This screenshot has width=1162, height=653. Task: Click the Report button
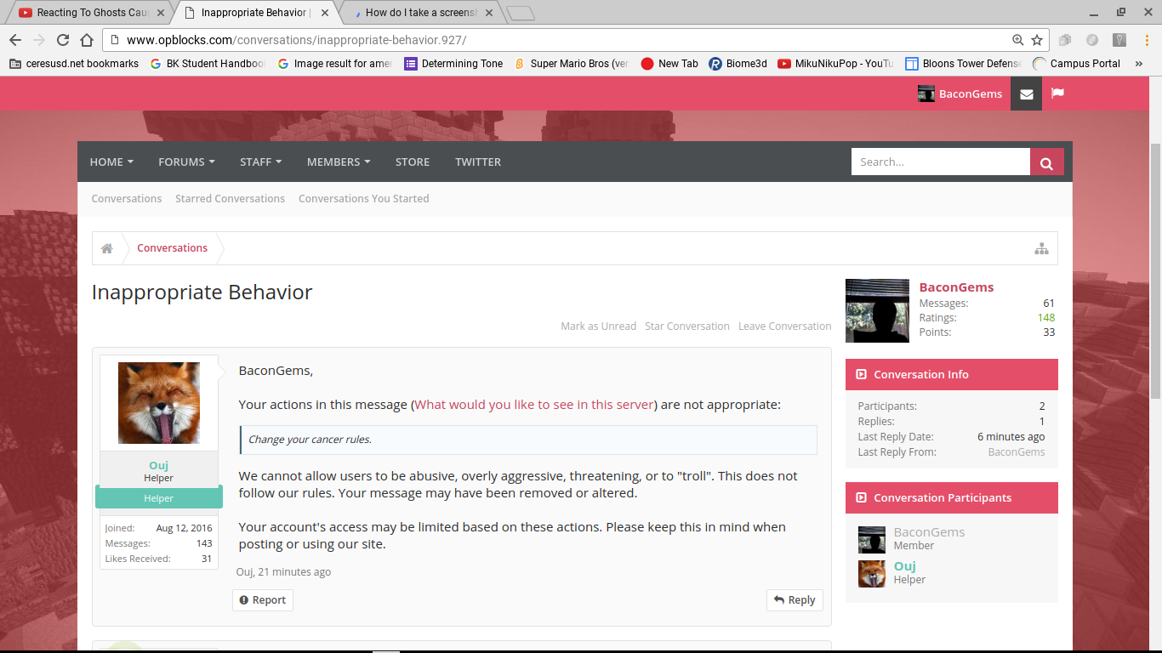tap(262, 599)
